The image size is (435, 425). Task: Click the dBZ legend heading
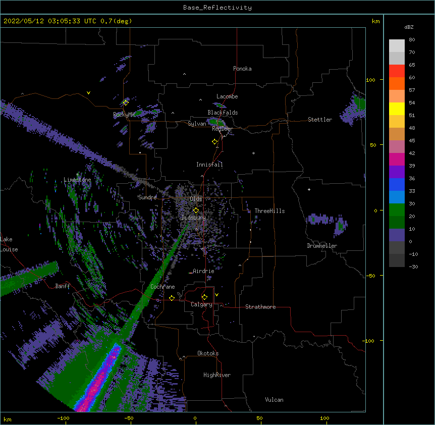click(x=409, y=27)
